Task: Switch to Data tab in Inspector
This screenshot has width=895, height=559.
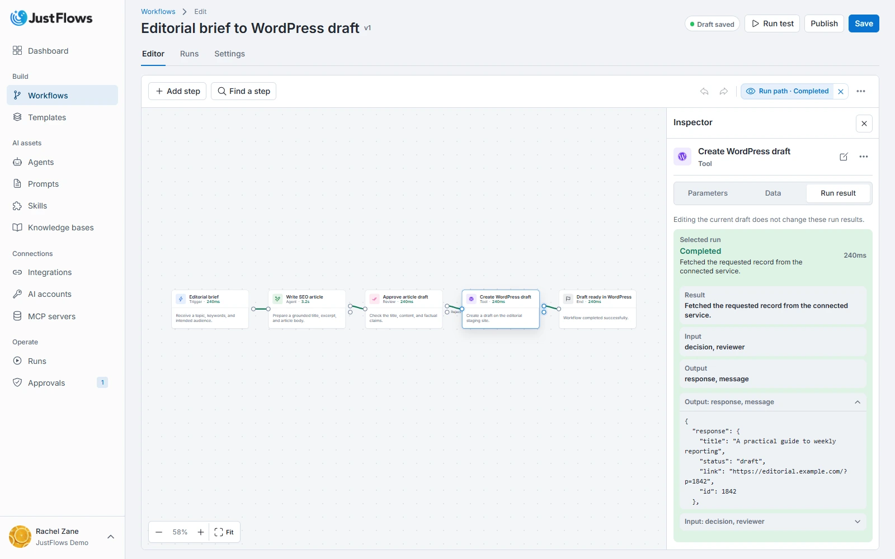Action: [773, 193]
